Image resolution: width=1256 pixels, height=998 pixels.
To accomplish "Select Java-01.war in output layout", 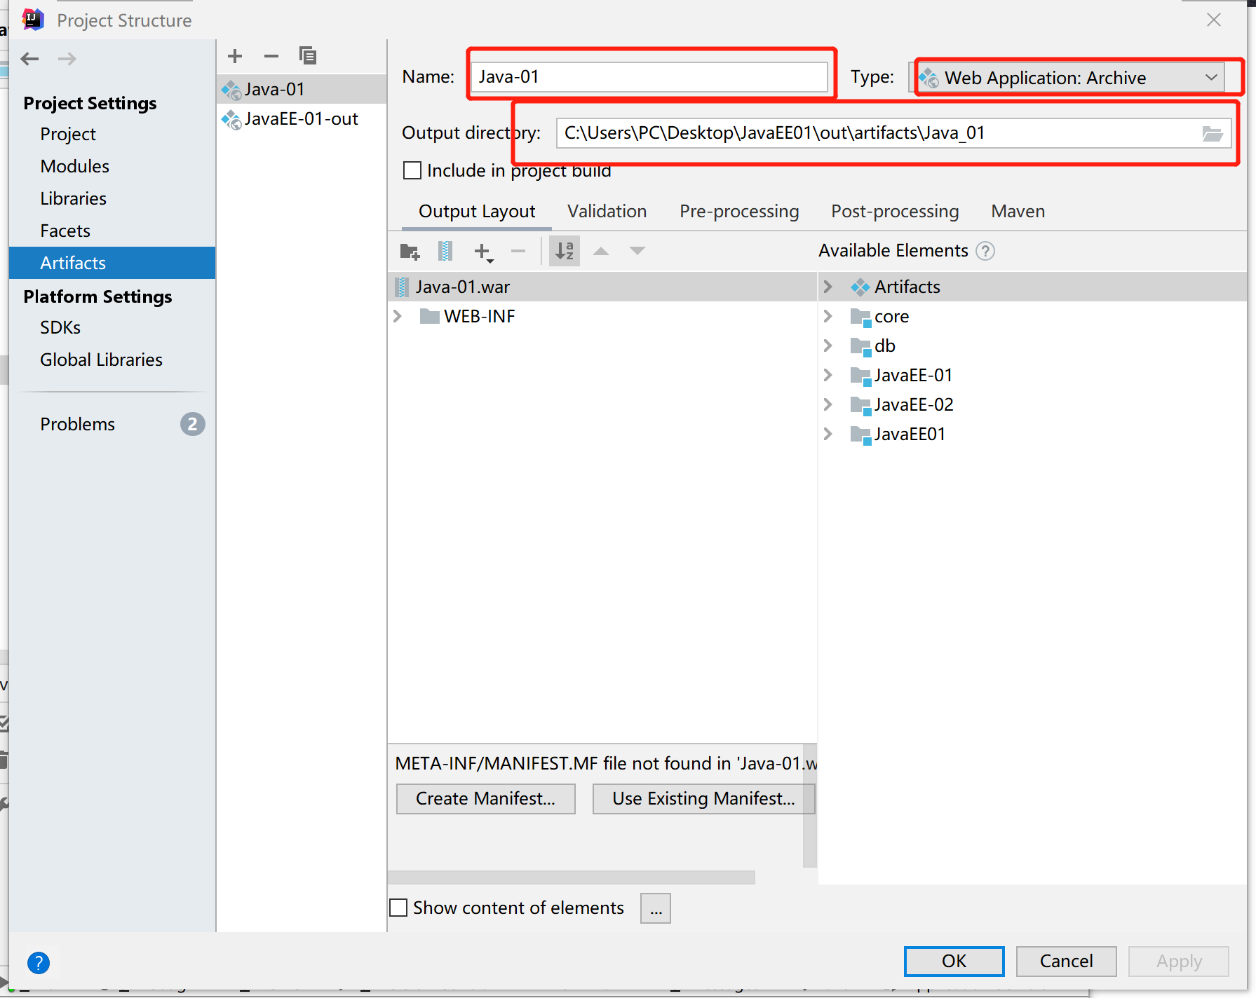I will click(x=602, y=287).
